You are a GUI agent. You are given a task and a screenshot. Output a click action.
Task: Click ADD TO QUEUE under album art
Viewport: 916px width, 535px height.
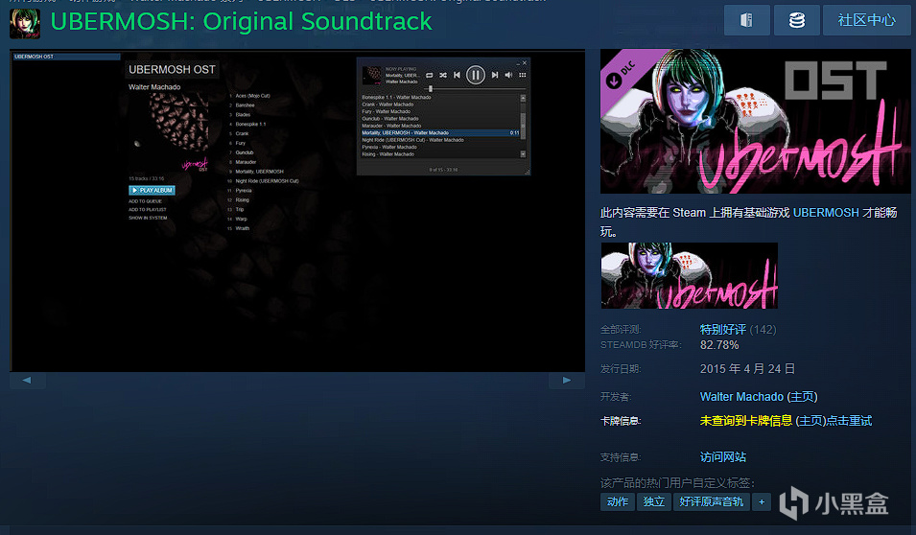click(145, 201)
